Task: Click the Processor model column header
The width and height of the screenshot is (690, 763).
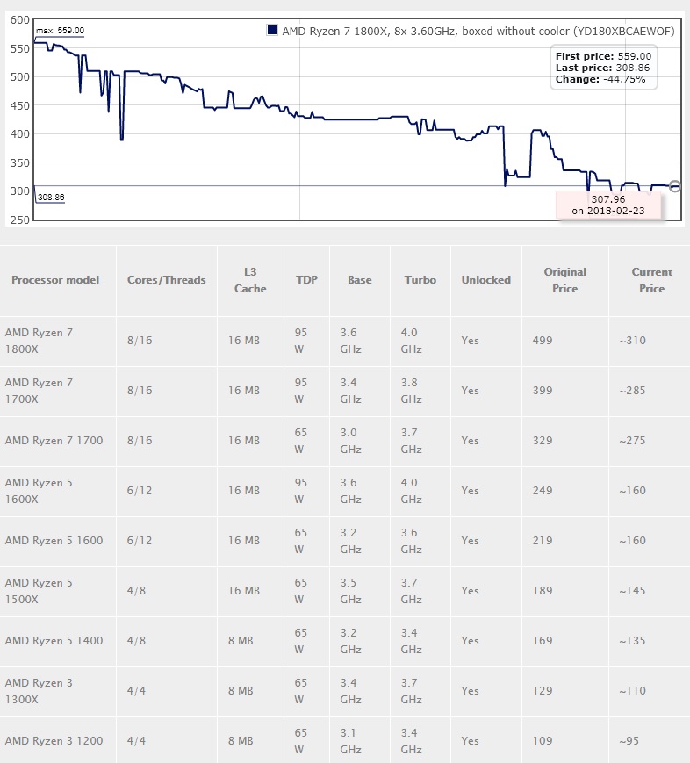Action: click(55, 280)
